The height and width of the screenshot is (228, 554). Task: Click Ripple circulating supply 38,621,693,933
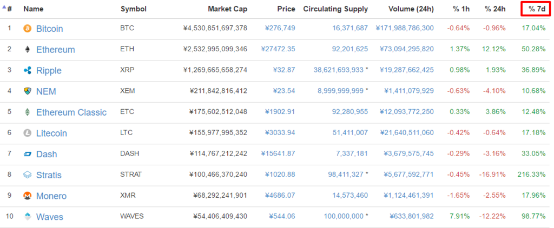(x=338, y=70)
